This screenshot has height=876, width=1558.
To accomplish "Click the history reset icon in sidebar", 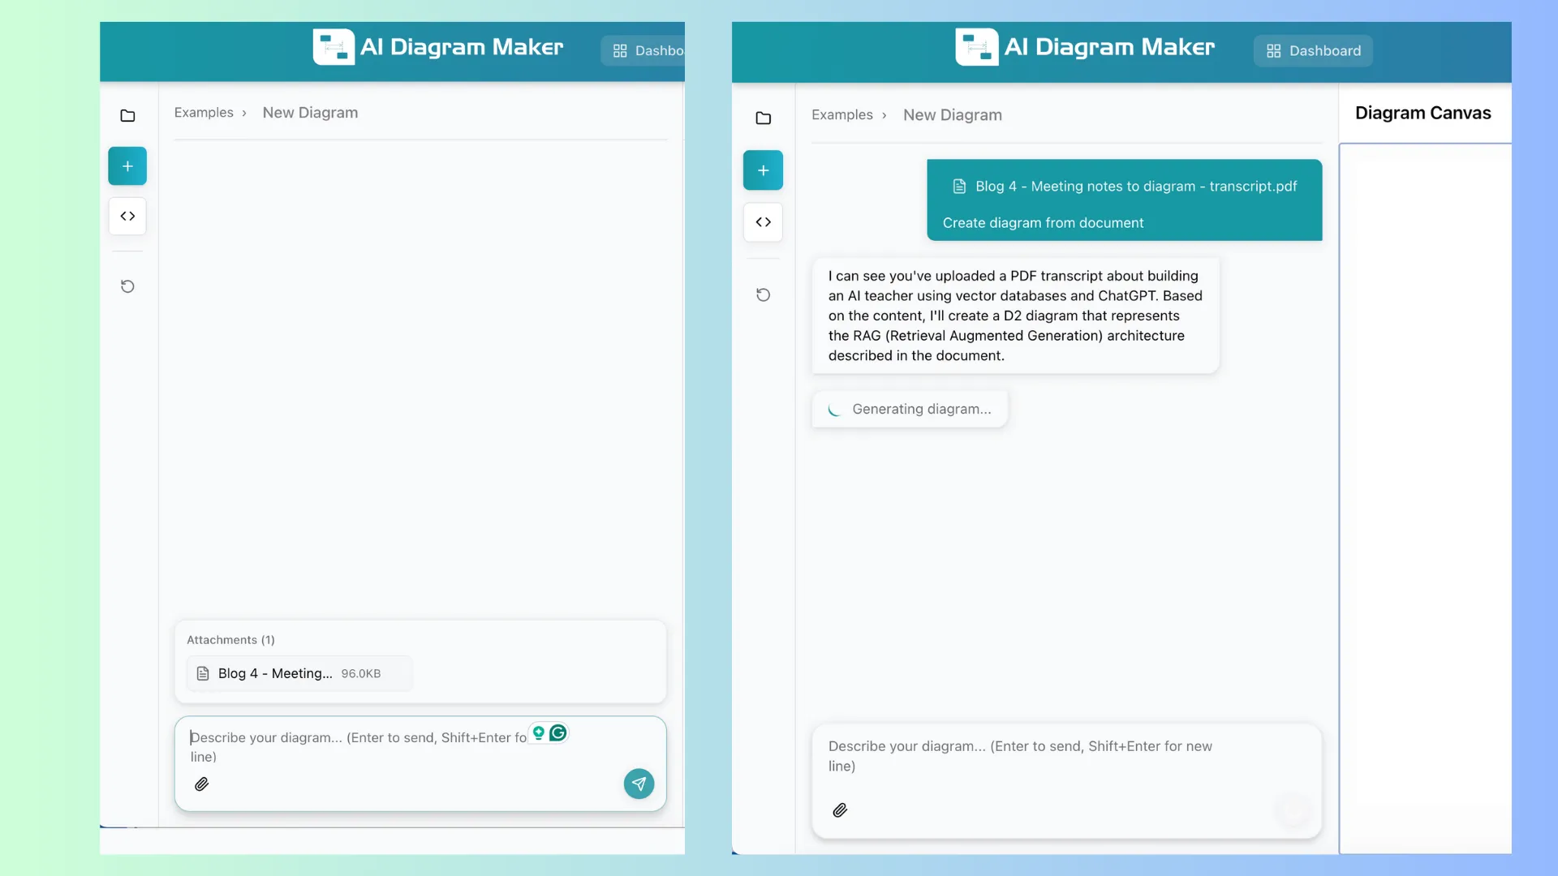I will [x=127, y=286].
